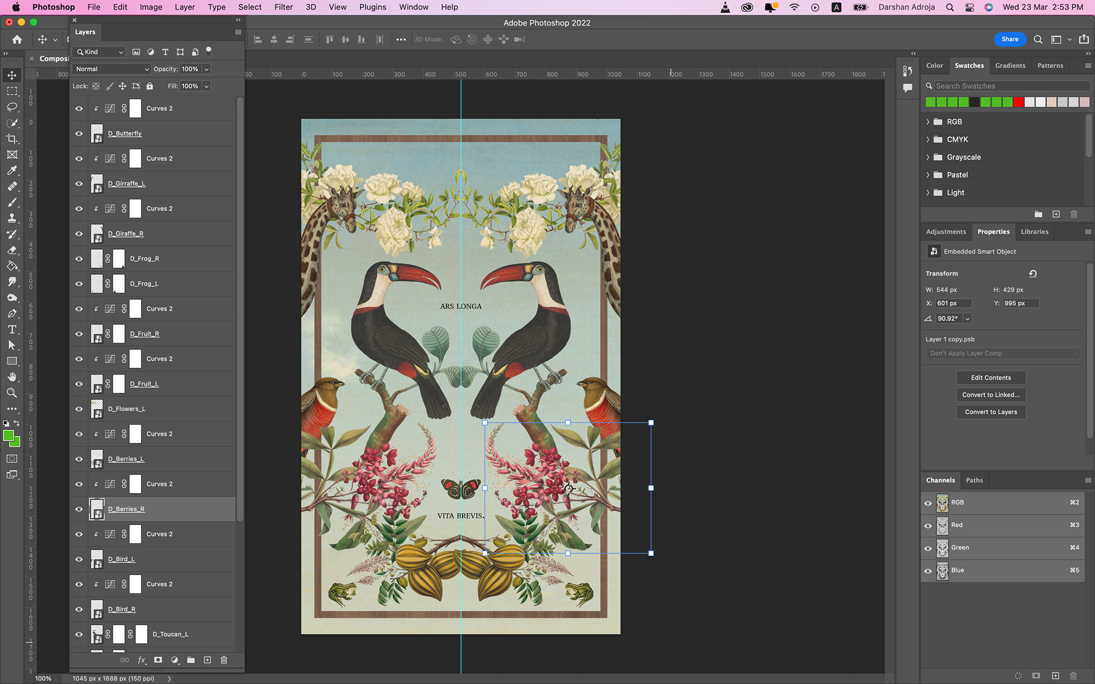Select the Zoom tool in toolbar

12,393
